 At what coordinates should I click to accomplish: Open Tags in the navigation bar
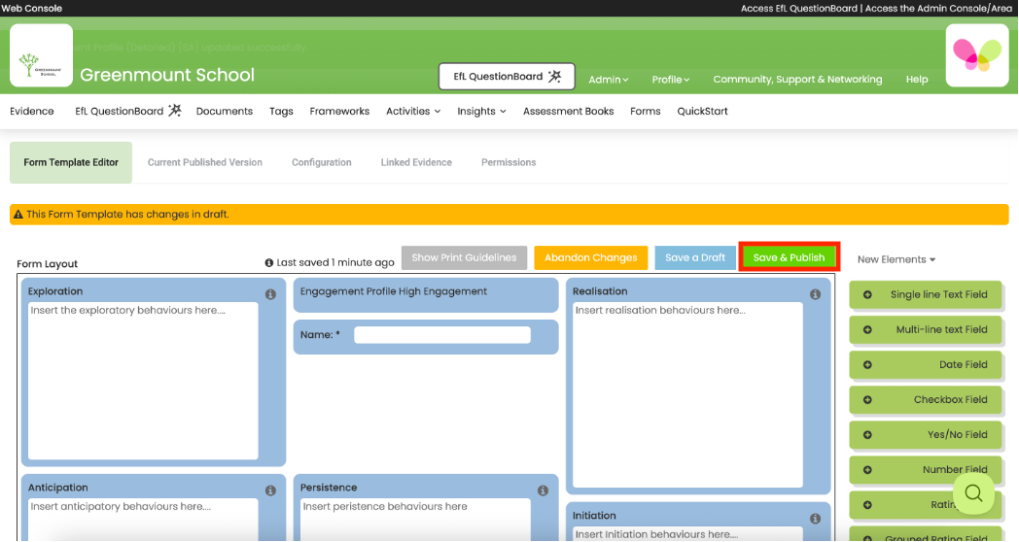click(281, 111)
